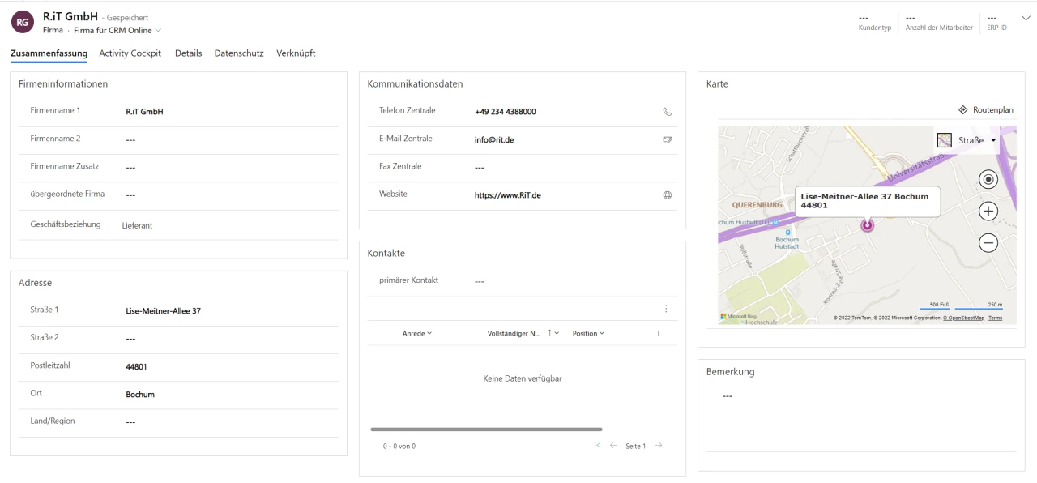
Task: Click the RG avatar circle
Action: [x=22, y=22]
